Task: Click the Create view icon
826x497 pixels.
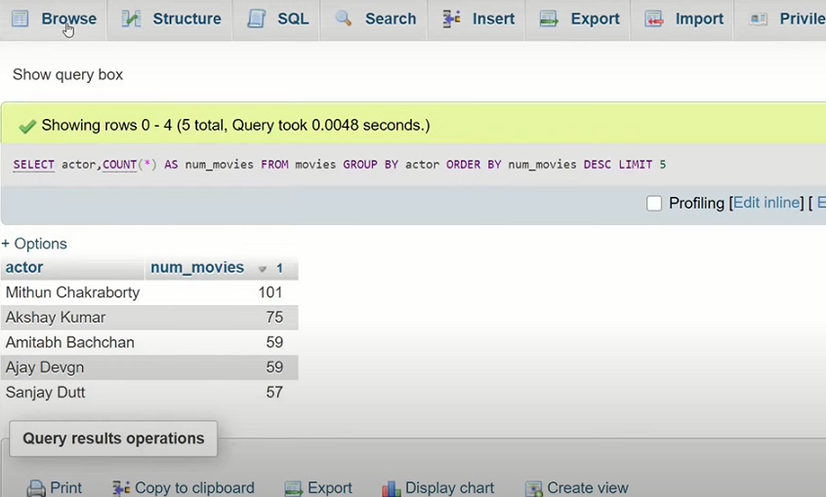Action: [x=534, y=488]
